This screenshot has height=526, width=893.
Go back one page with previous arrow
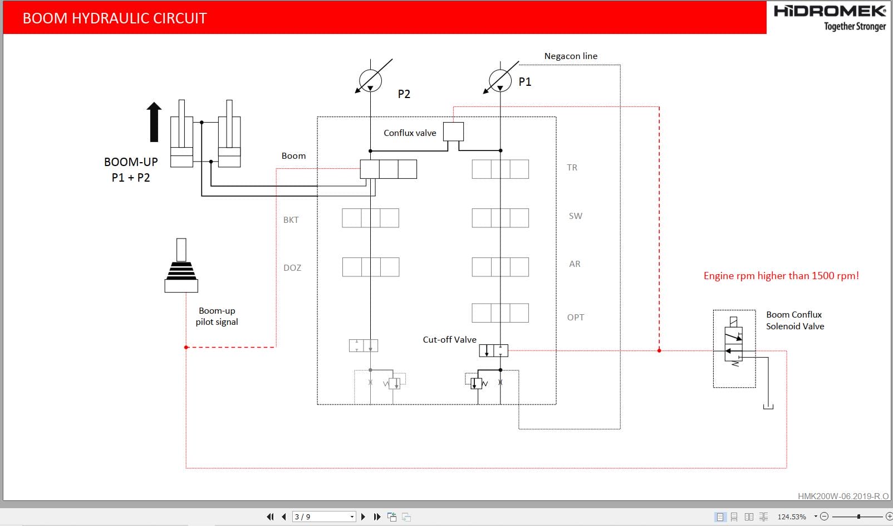[x=284, y=517]
